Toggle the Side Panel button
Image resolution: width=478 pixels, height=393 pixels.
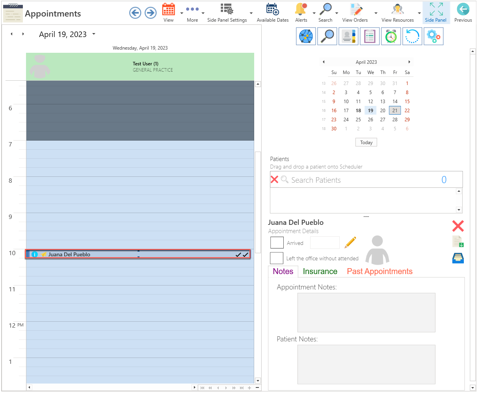[436, 13]
